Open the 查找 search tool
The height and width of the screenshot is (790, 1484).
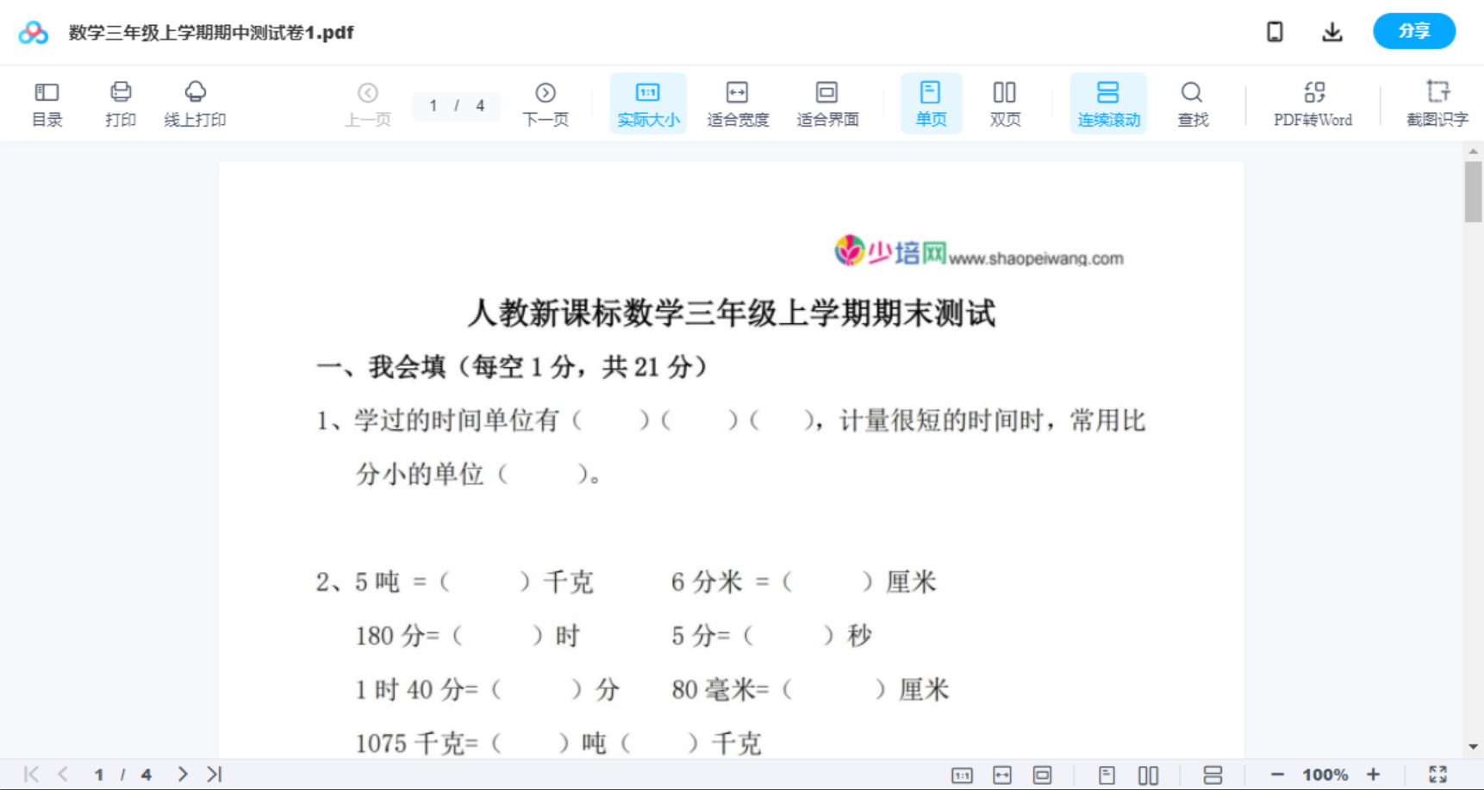(1192, 103)
